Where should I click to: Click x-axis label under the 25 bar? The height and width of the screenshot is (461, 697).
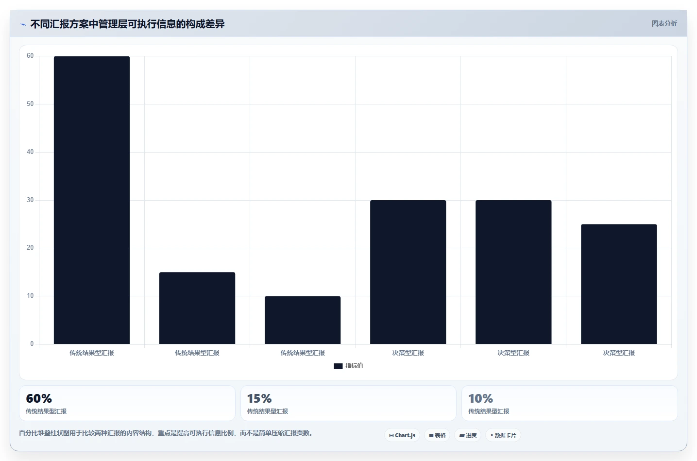pyautogui.click(x=619, y=353)
